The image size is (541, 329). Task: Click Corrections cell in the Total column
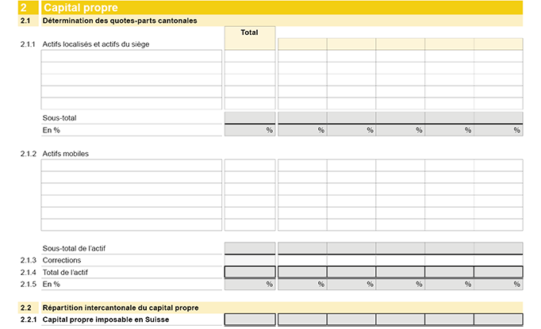(250, 260)
